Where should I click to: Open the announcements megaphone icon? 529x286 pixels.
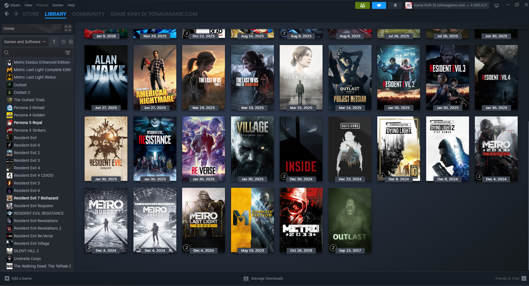pyautogui.click(x=379, y=5)
